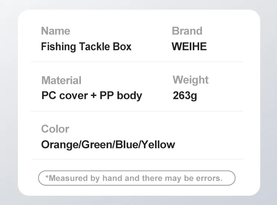277x205 pixels.
Task: Click the "Material" field label
Action: coord(61,80)
